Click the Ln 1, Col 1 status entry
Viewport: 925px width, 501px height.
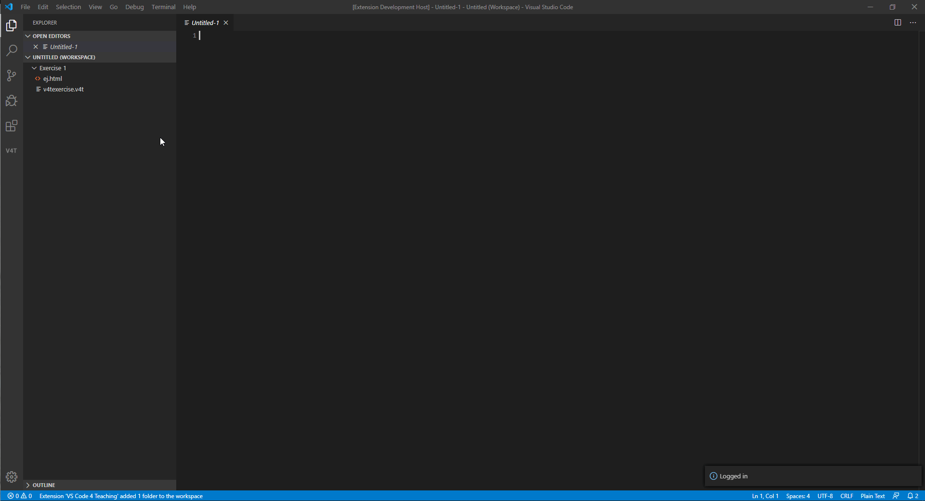pyautogui.click(x=765, y=496)
